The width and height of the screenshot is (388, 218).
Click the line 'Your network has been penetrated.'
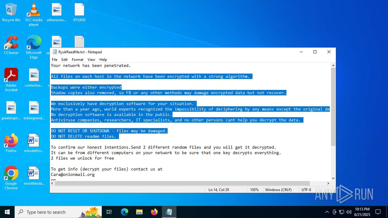point(91,65)
